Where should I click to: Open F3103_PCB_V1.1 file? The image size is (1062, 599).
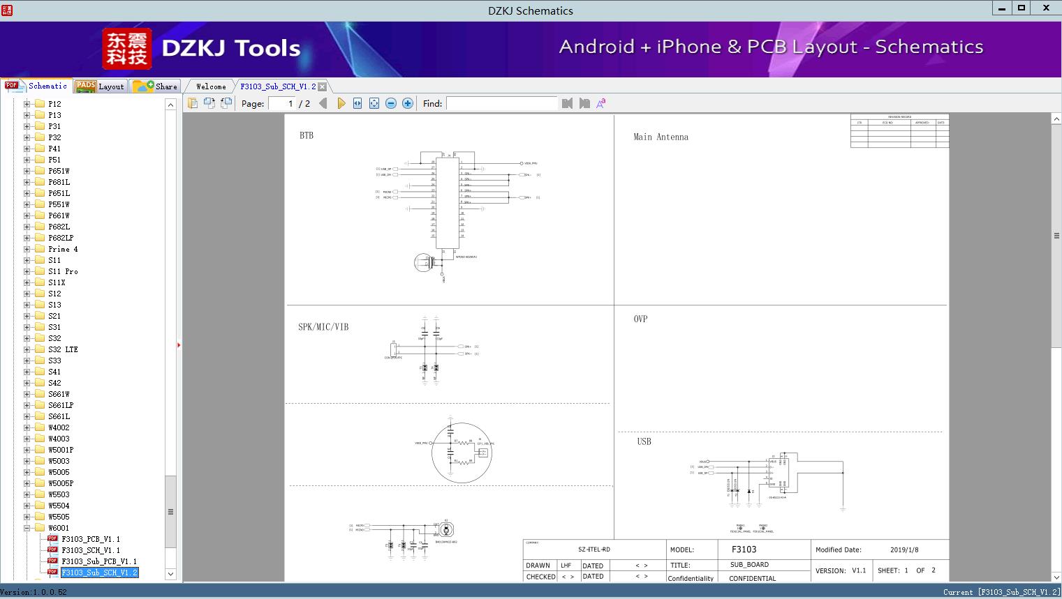pos(91,539)
